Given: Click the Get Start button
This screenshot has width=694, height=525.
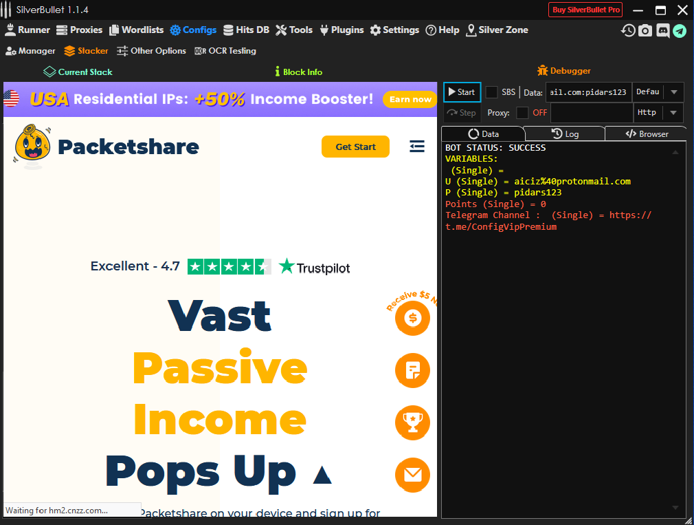Looking at the screenshot, I should click(355, 147).
